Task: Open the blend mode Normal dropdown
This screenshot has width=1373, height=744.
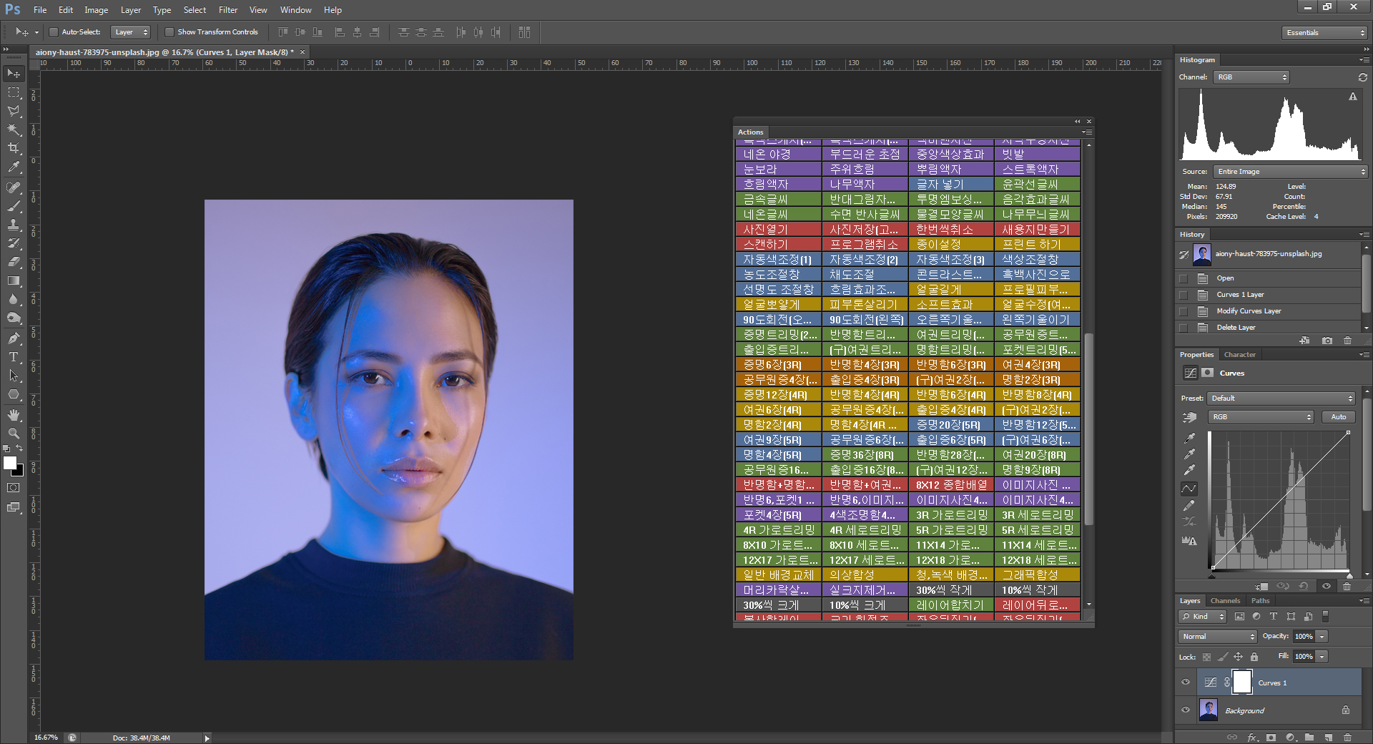Action: (x=1217, y=637)
